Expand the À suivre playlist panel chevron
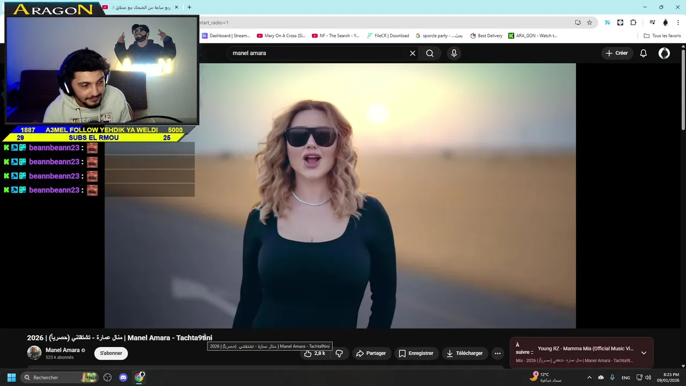This screenshot has height=386, width=686. pyautogui.click(x=644, y=353)
